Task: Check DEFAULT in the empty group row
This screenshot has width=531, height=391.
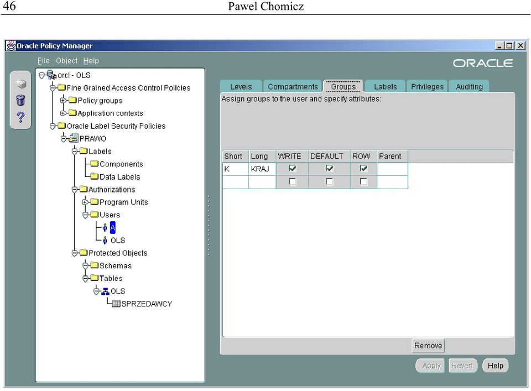Action: click(x=330, y=182)
